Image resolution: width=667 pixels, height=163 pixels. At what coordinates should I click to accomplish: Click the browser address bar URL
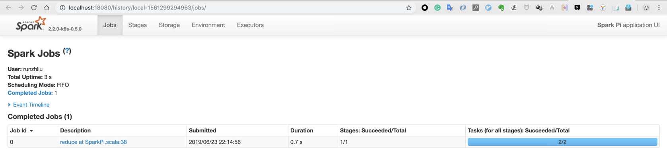[137, 8]
